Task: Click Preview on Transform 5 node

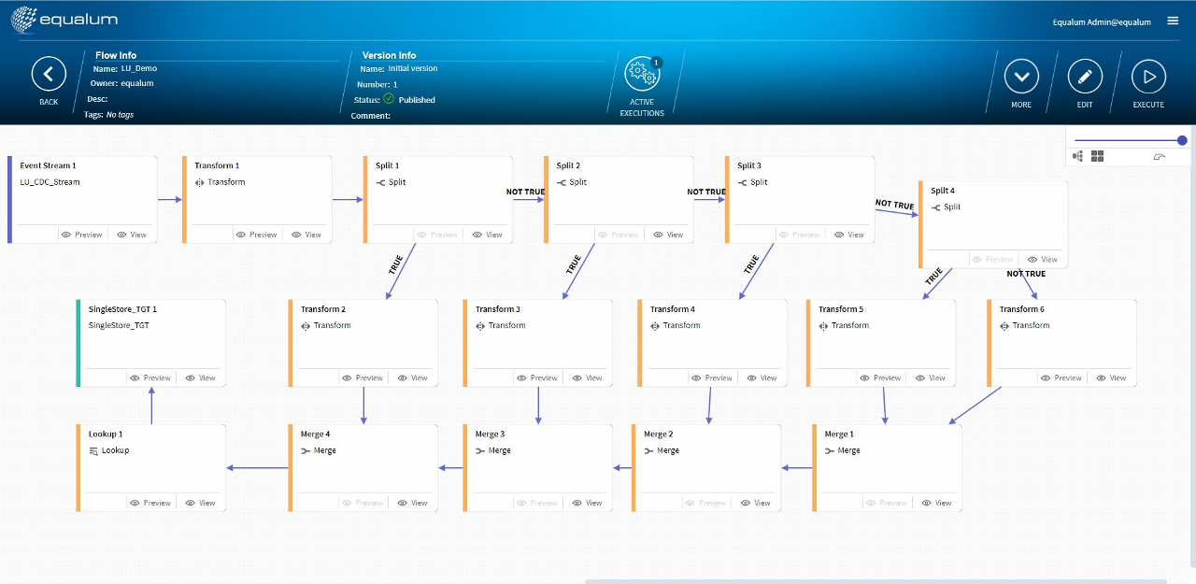Action: (880, 378)
